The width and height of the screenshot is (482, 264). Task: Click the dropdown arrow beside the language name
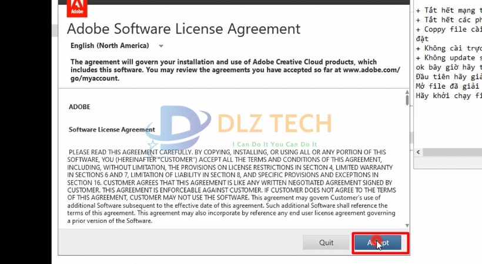[161, 46]
